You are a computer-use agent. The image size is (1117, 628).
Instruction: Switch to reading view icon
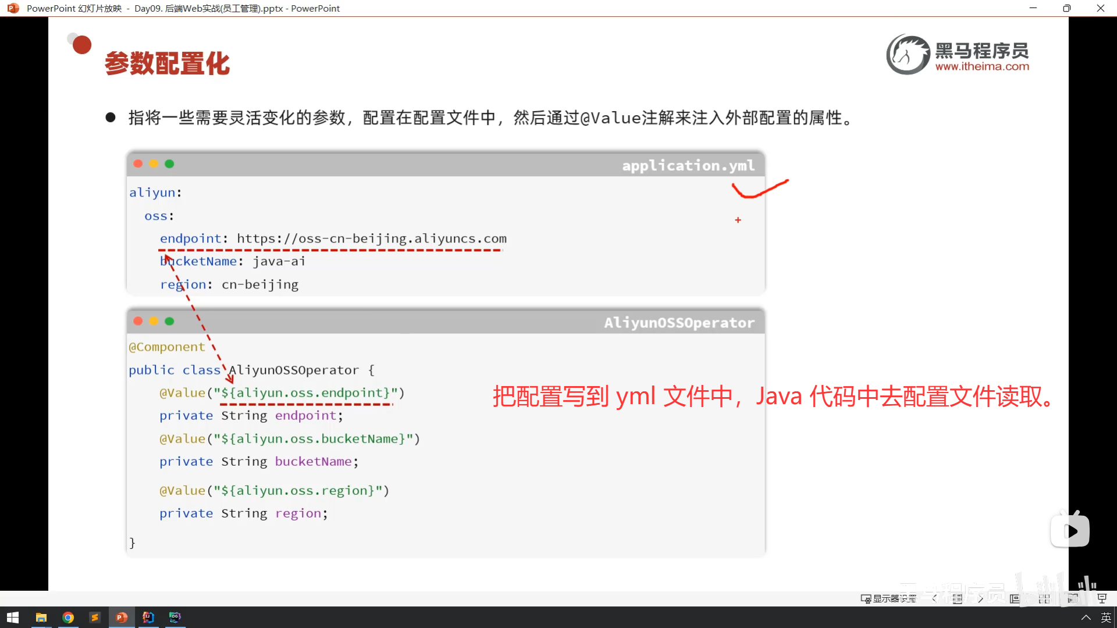1073,598
